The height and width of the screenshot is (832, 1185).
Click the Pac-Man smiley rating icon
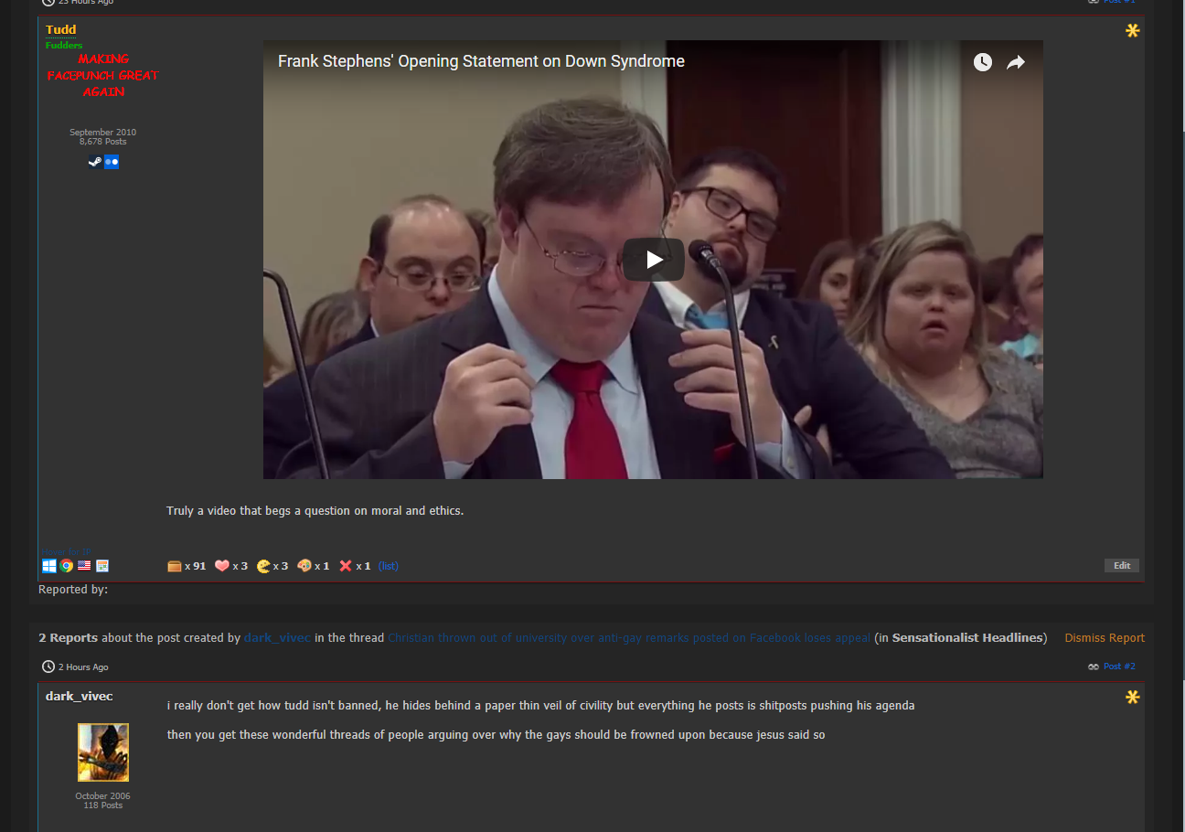click(264, 566)
